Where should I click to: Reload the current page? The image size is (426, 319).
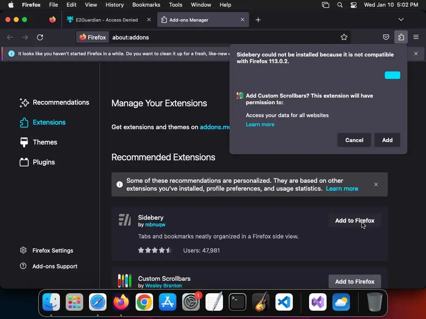coord(40,37)
